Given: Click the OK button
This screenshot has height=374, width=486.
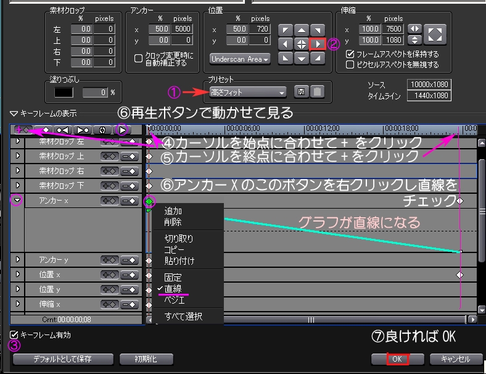Looking at the screenshot, I should pyautogui.click(x=397, y=359).
